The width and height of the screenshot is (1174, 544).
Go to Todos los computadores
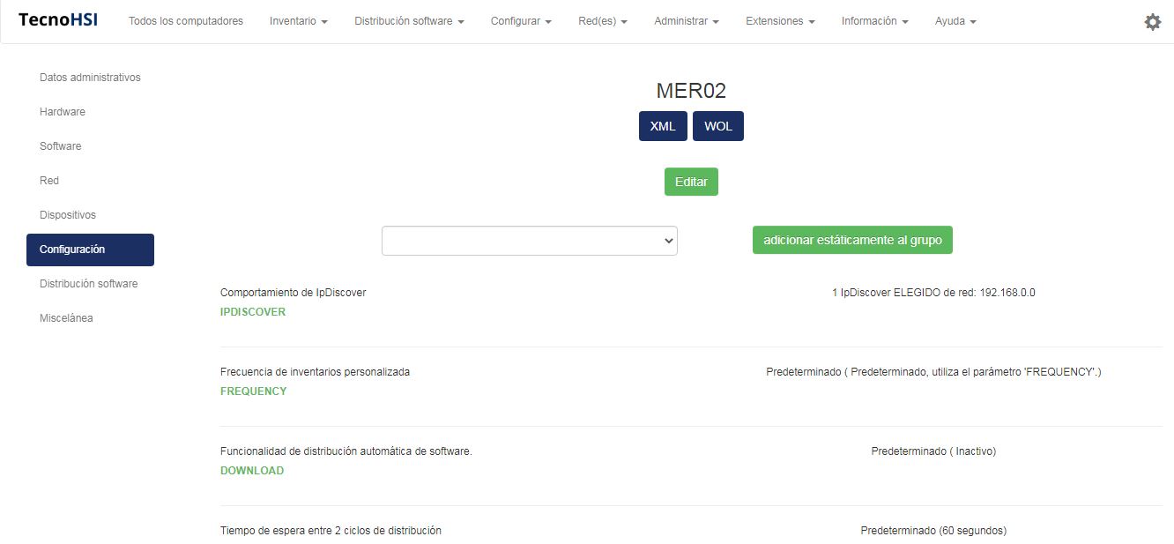coord(186,21)
